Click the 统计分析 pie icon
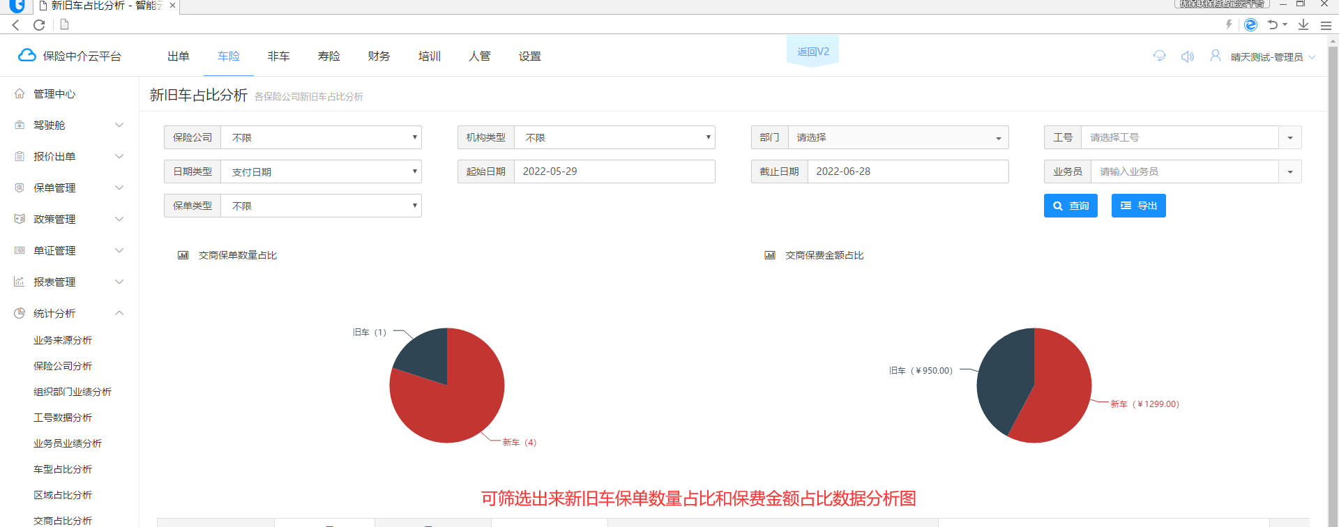This screenshot has width=1339, height=527. 20,313
